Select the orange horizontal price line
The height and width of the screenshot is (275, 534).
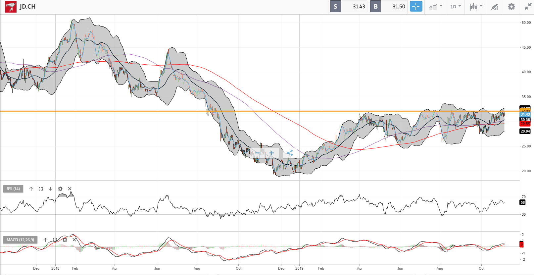(260, 111)
